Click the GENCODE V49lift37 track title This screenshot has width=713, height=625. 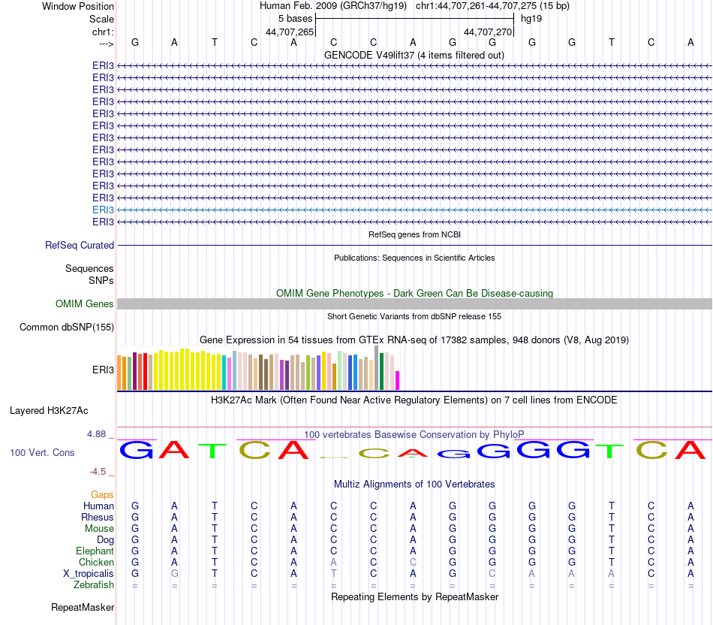pyautogui.click(x=414, y=55)
